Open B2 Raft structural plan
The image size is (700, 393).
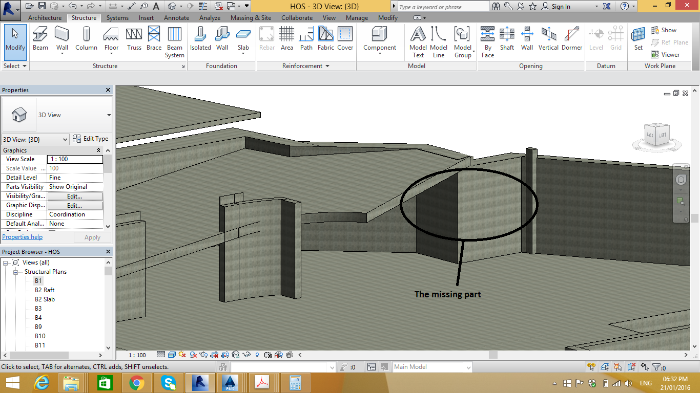click(x=45, y=290)
